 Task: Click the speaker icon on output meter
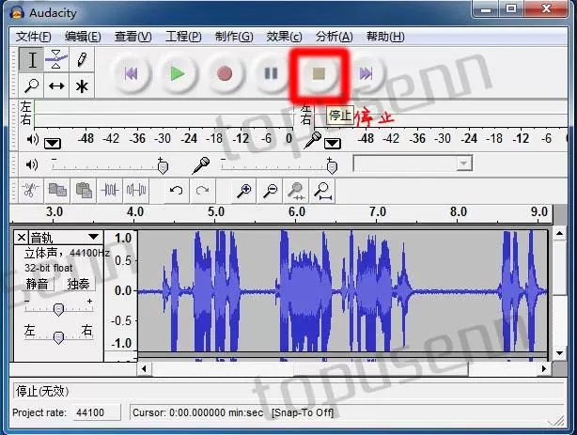point(33,139)
